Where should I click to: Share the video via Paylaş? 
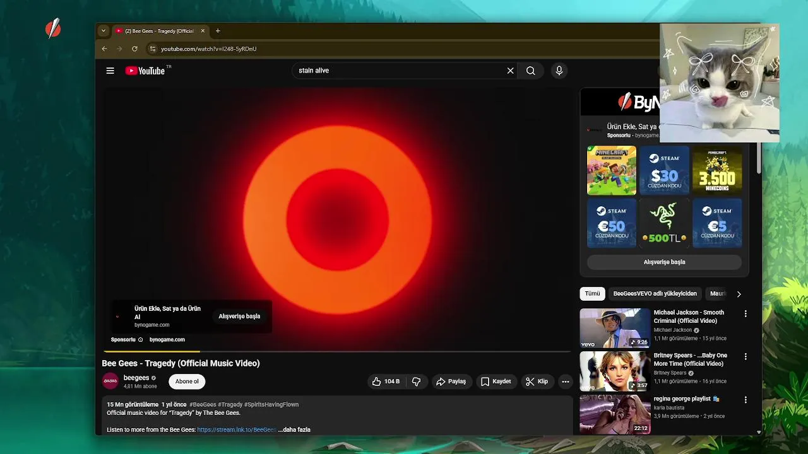(x=451, y=381)
